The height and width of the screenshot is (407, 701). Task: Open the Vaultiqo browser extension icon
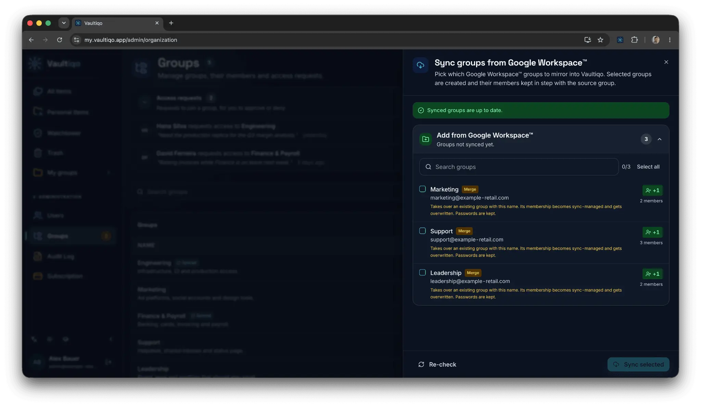(620, 40)
